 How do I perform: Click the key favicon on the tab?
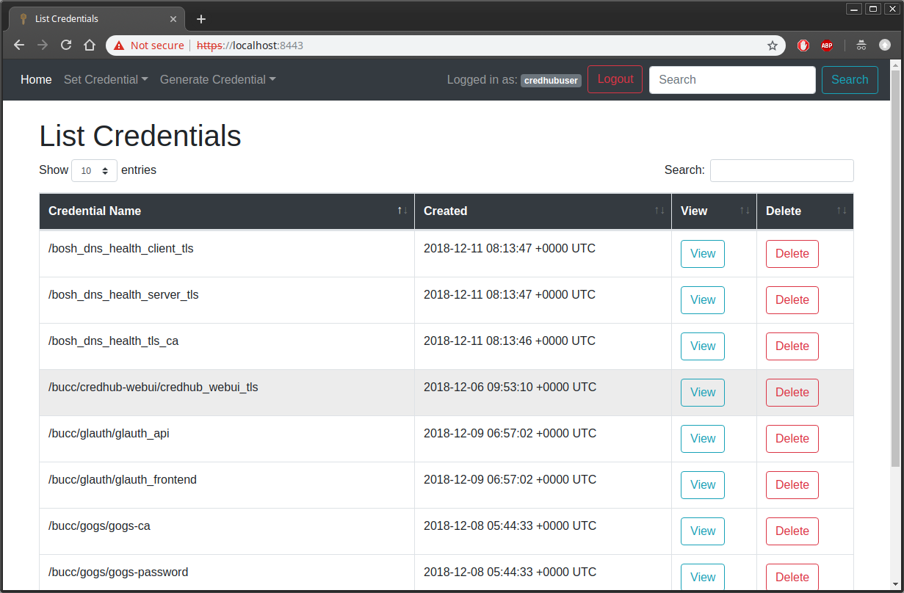click(23, 19)
